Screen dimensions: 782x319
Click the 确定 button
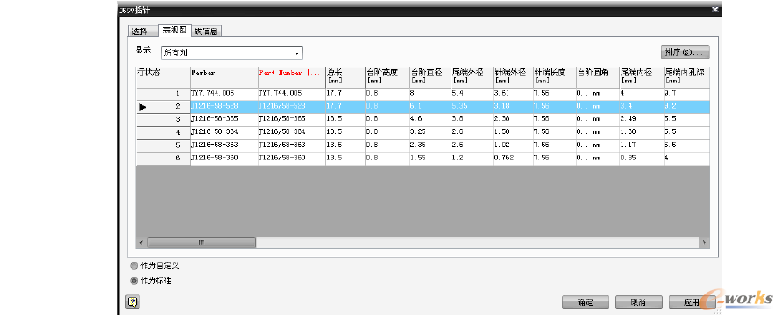[x=585, y=302]
